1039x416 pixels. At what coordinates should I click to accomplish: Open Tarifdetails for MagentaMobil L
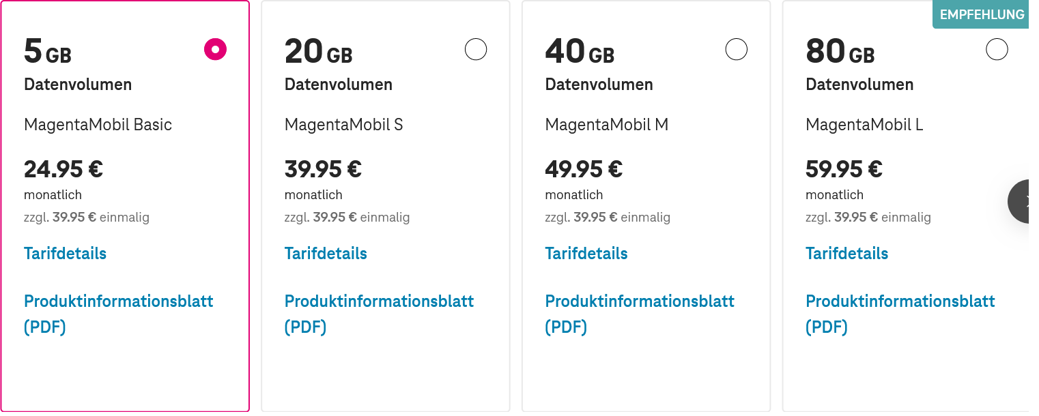point(847,254)
